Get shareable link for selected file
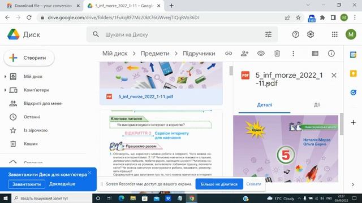This screenshot has height=203, width=362. tap(229, 54)
